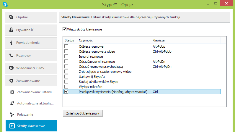Open the Ogólne settings section
The height and width of the screenshot is (132, 235).
31,17
